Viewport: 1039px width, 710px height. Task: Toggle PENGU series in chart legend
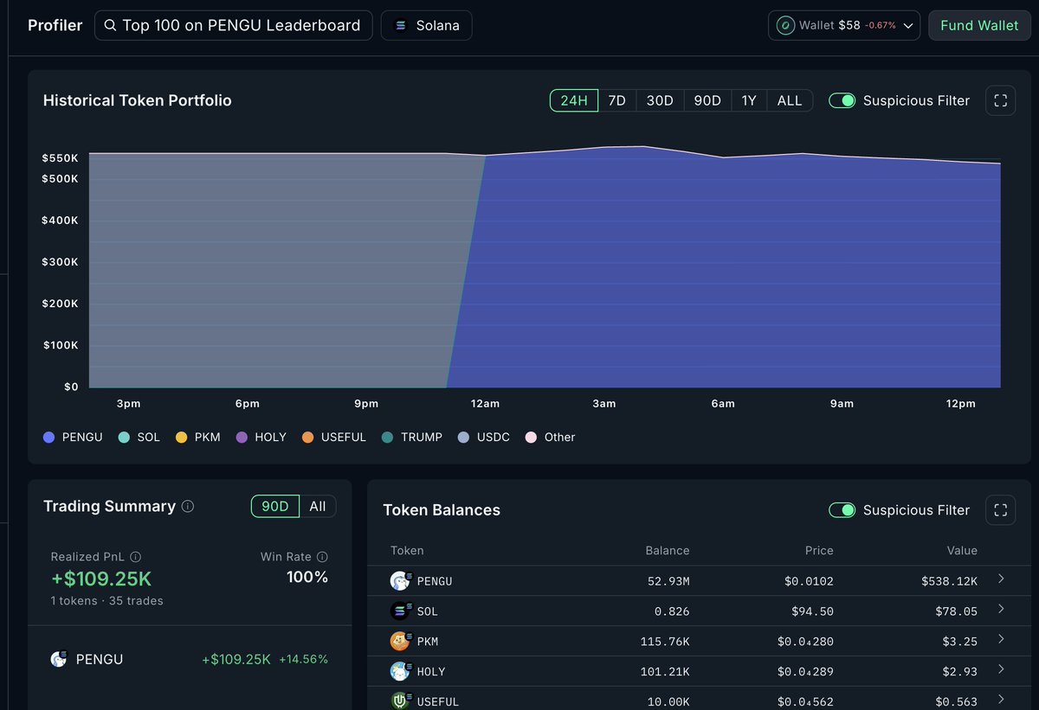coord(73,438)
